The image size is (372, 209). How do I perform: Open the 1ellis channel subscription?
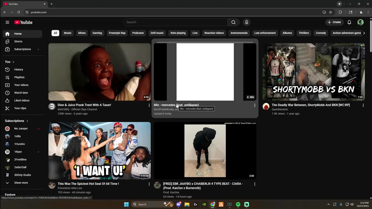coord(22,136)
